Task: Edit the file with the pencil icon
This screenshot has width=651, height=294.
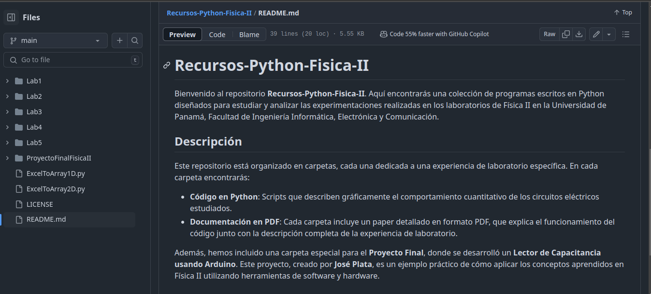Action: 596,34
